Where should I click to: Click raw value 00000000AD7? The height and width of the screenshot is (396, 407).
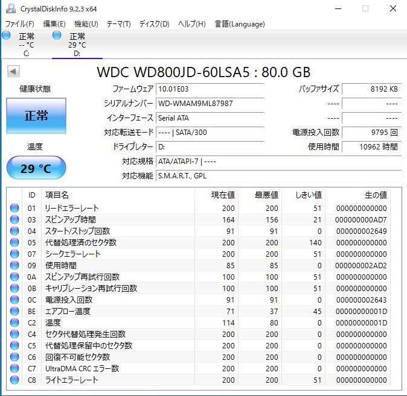(361, 220)
